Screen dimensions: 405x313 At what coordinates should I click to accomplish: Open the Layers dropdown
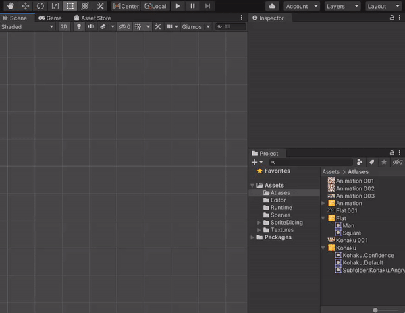344,6
